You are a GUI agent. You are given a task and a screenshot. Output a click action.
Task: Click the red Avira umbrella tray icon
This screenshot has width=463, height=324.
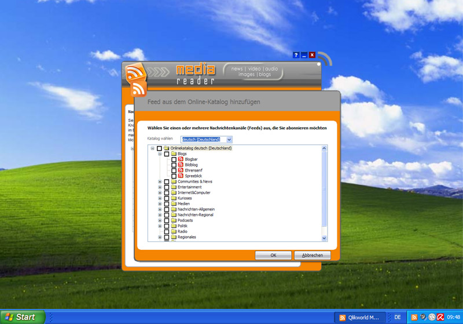(440, 317)
